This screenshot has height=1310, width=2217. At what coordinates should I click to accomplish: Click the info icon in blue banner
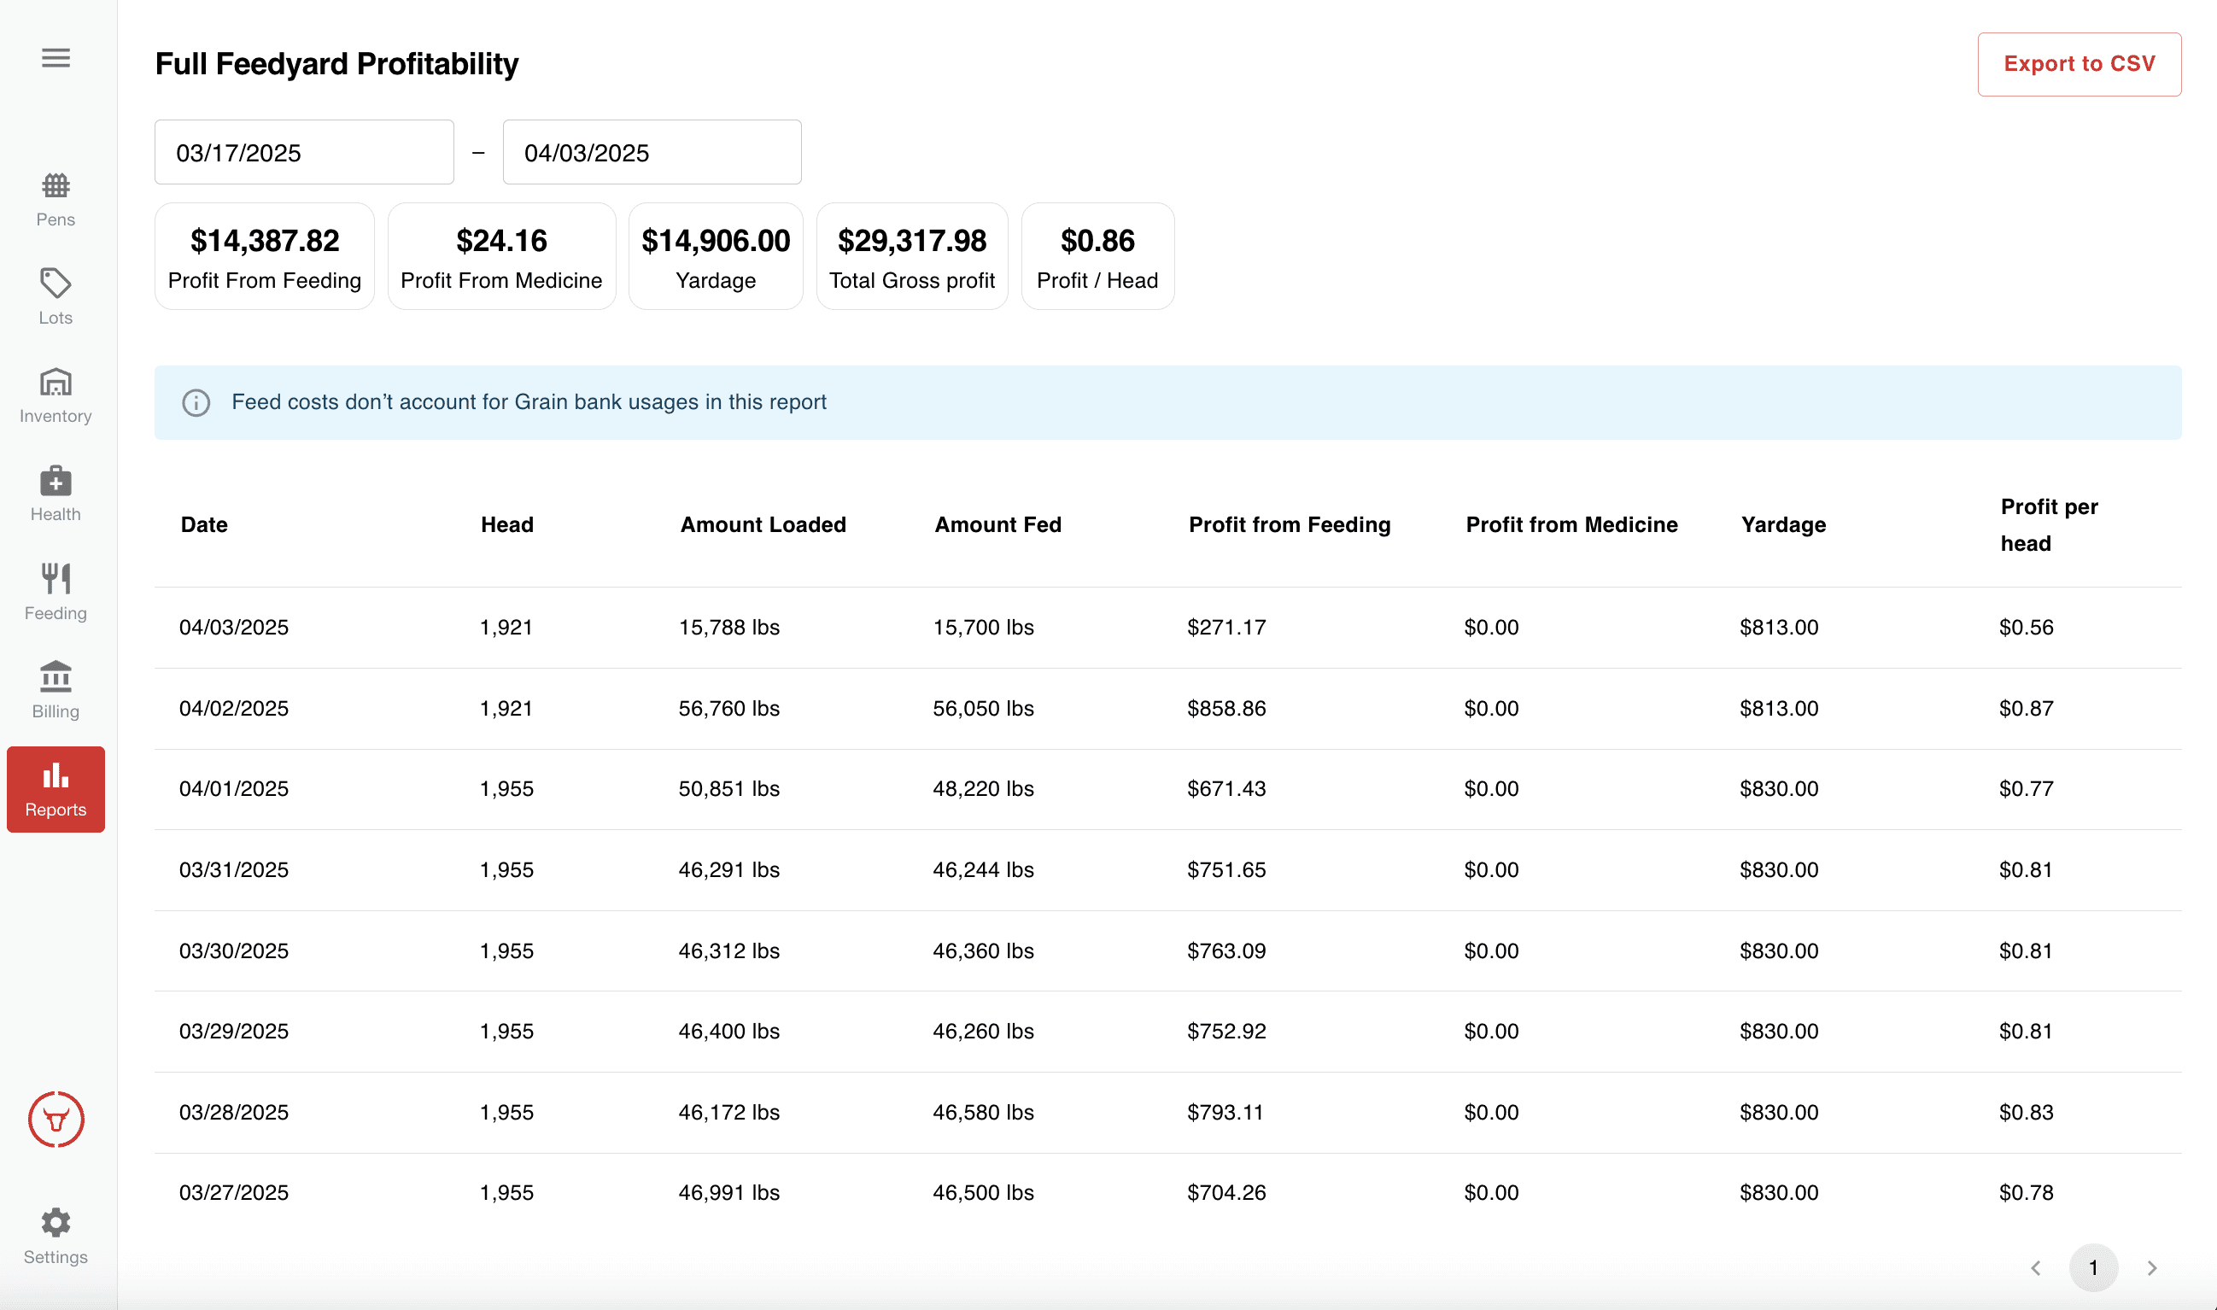click(196, 402)
